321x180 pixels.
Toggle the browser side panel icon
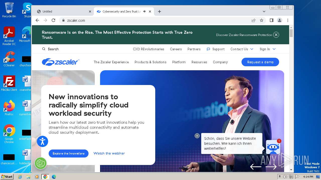pyautogui.click(x=271, y=20)
